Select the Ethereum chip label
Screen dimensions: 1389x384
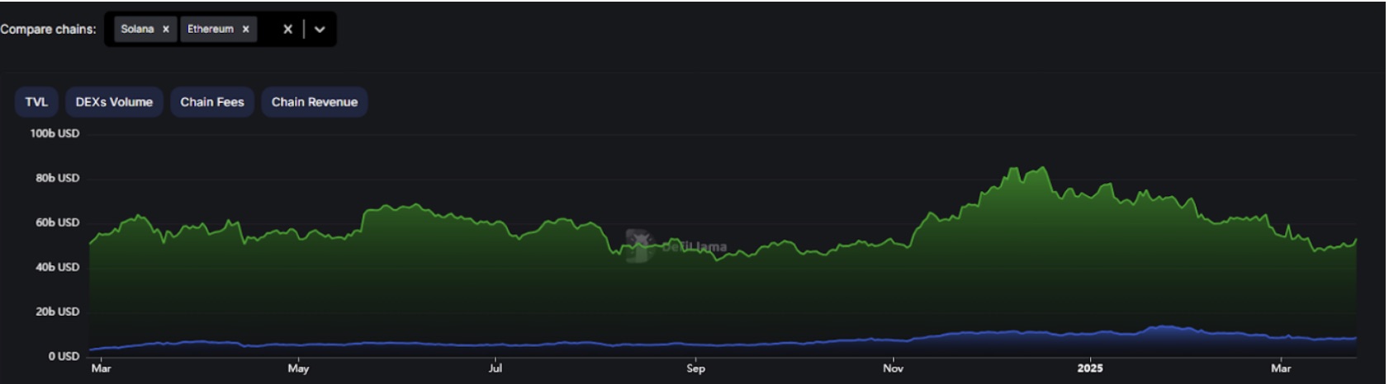211,29
